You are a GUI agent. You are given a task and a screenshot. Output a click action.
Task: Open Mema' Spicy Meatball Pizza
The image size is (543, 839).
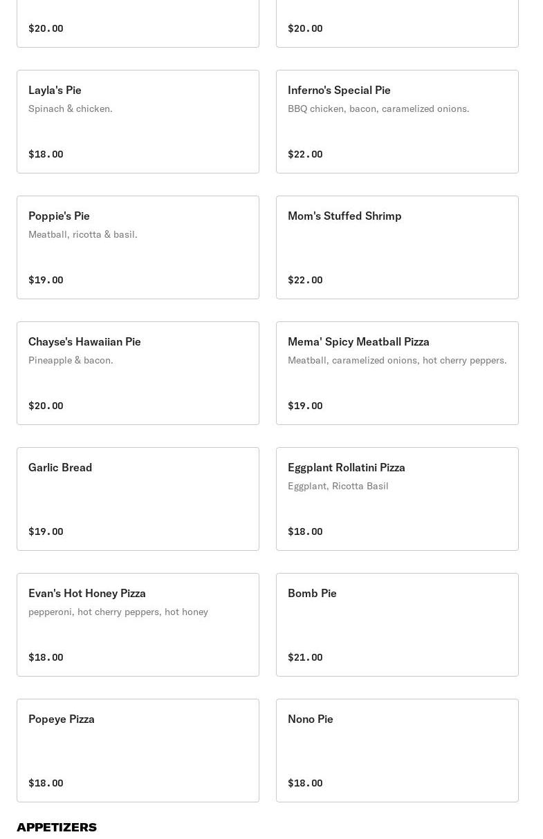click(397, 373)
